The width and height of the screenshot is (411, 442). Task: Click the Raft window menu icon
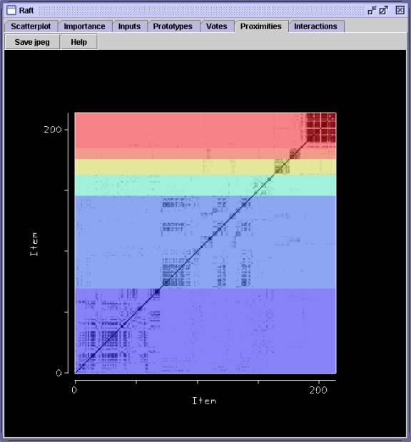point(11,10)
